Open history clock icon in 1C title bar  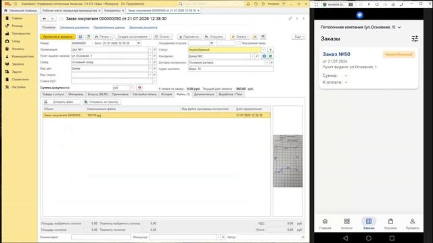[x=256, y=4]
